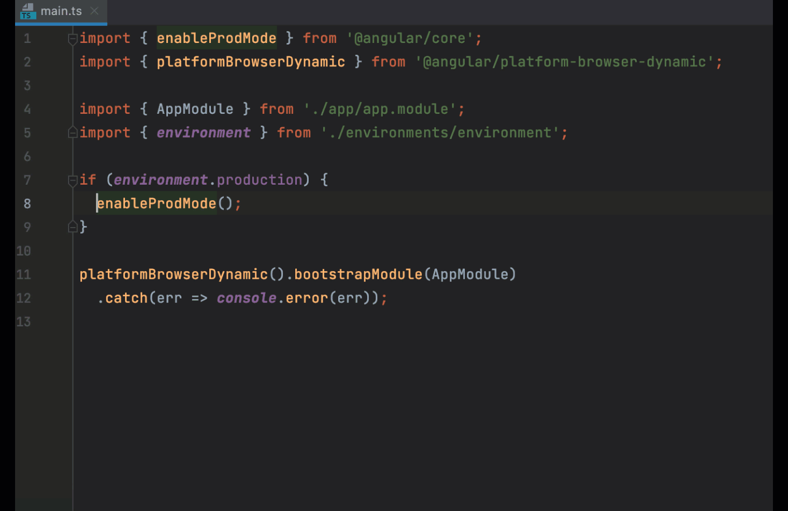This screenshot has width=788, height=511.
Task: Collapse the import block at line 1
Action: [x=73, y=38]
